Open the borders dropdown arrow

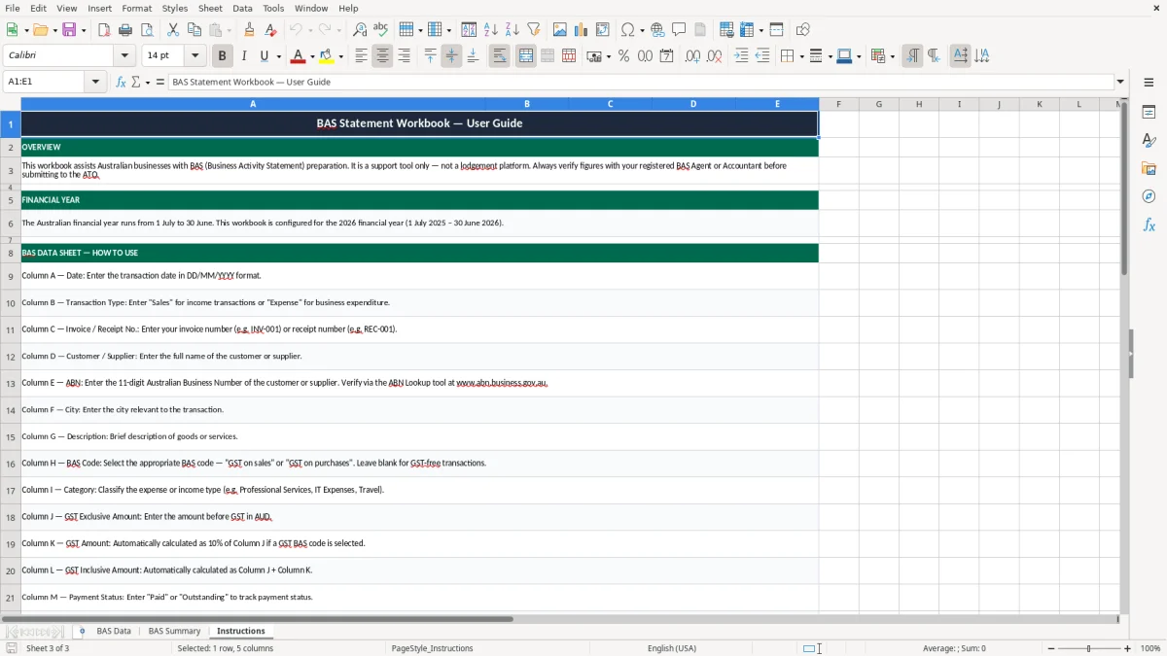800,56
